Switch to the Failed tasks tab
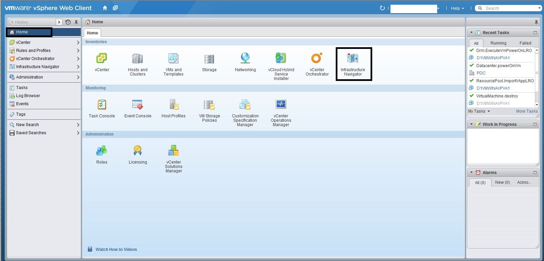The height and width of the screenshot is (261, 544). tap(525, 43)
